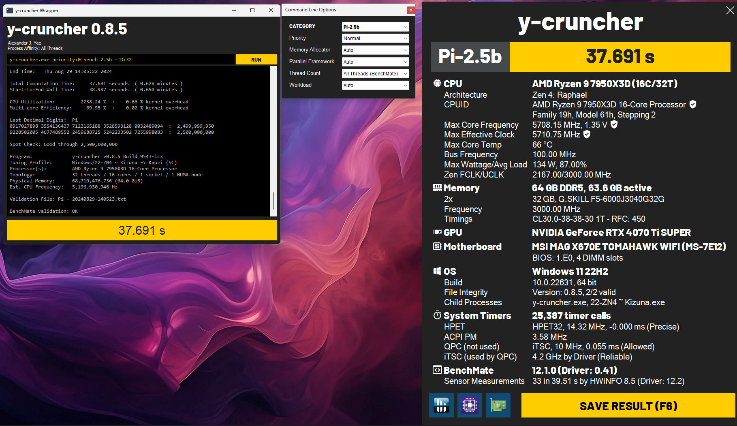Open the HWiNFO tool icon
This screenshot has height=426, width=737.
tap(441, 405)
